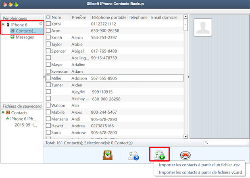Click the scrollbar up arrow

pos(185,17)
